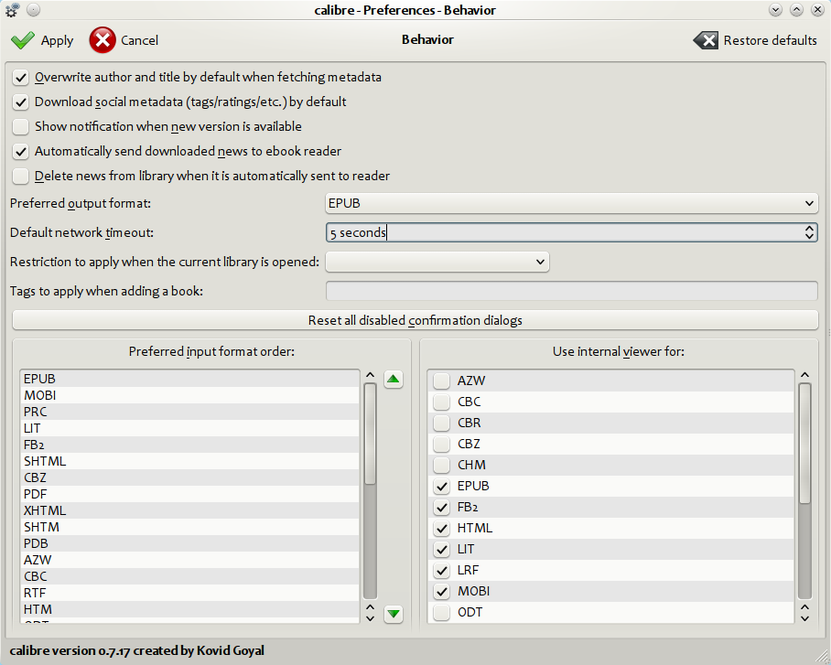The image size is (831, 665).
Task: Select HTM in input format order list
Action: pos(189,609)
